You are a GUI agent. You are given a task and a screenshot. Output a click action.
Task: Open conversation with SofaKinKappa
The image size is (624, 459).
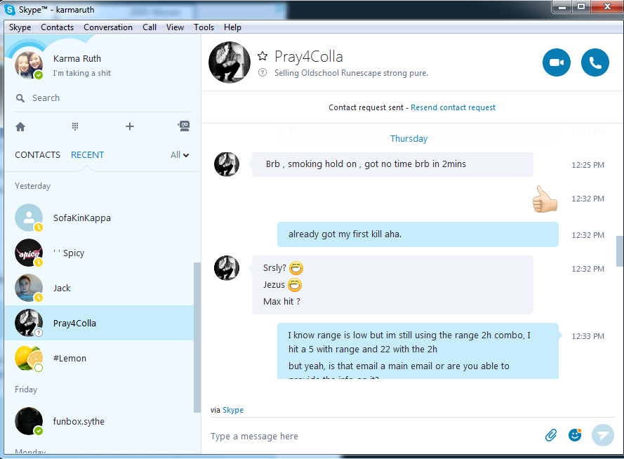(x=99, y=218)
